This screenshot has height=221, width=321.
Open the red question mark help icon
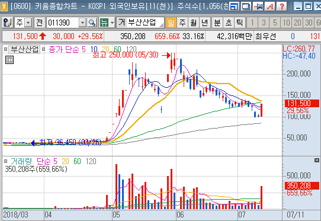coord(282,7)
